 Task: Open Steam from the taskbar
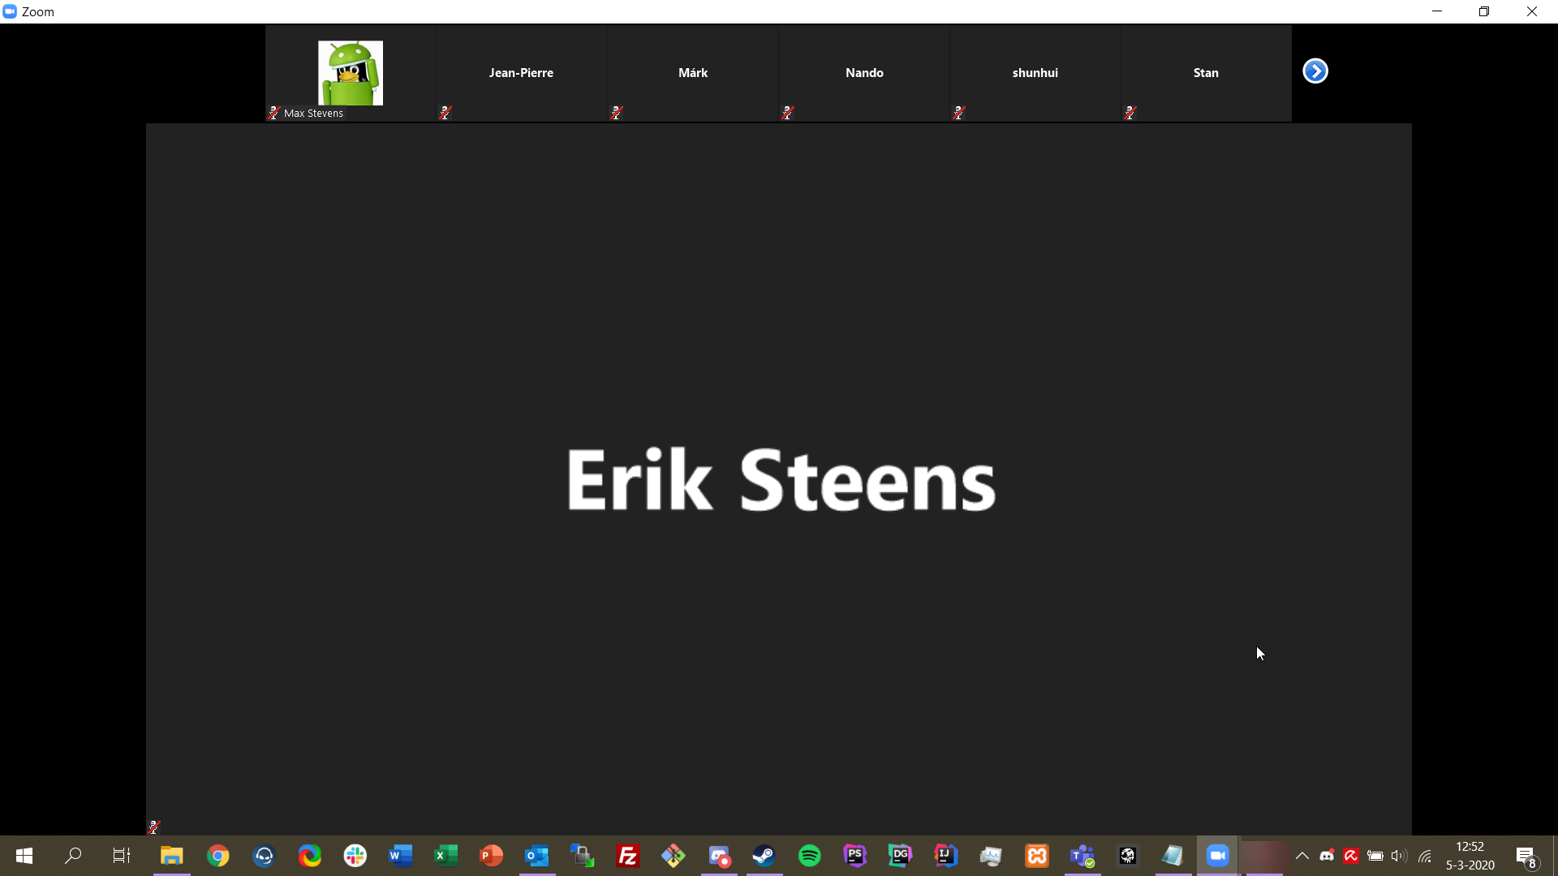pyautogui.click(x=764, y=856)
